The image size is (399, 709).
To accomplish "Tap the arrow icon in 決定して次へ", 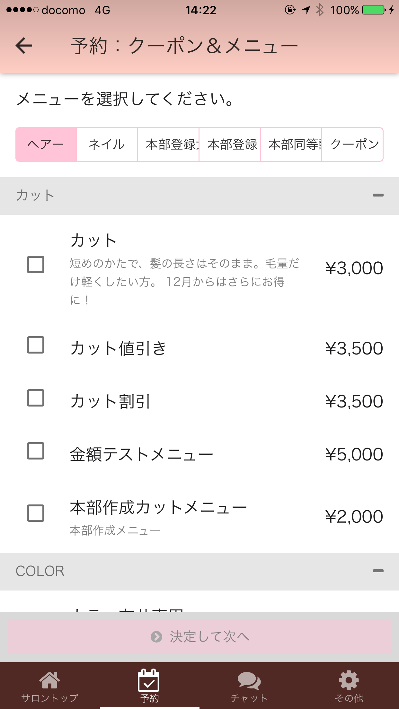I will tap(156, 636).
